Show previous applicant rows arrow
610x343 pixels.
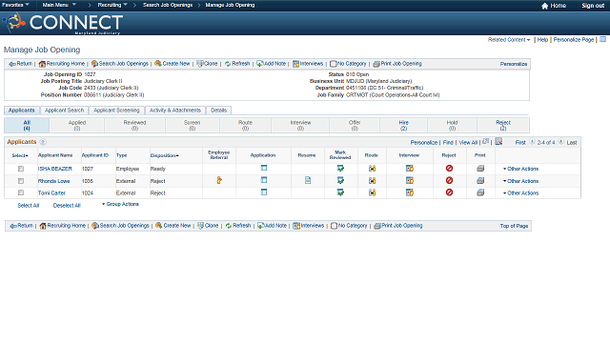click(532, 142)
